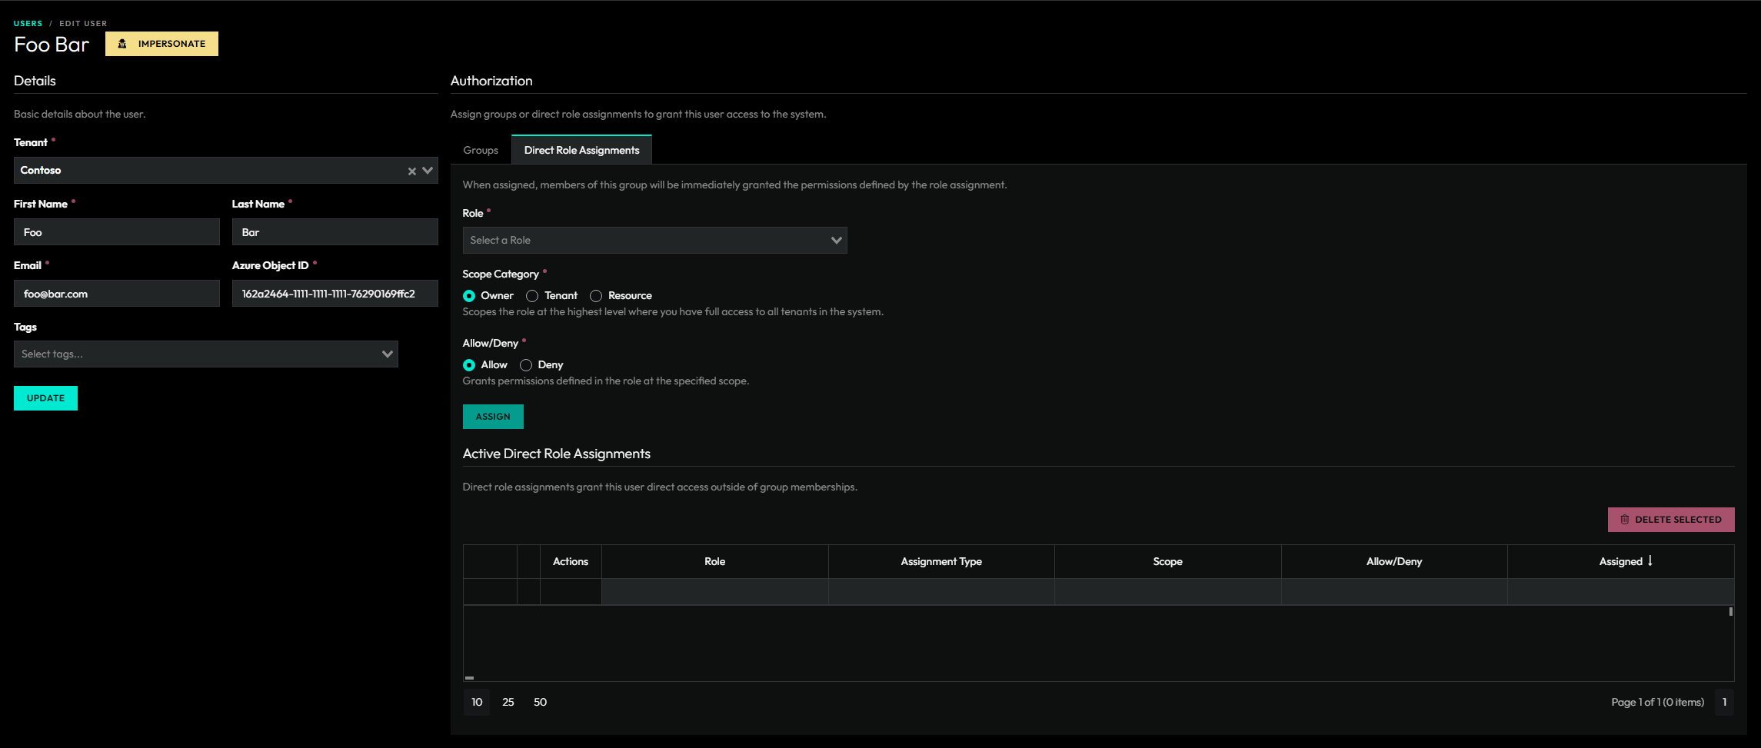Screen dimensions: 1761x748
Task: Expand the Tenant dropdown chevron
Action: pyautogui.click(x=428, y=171)
